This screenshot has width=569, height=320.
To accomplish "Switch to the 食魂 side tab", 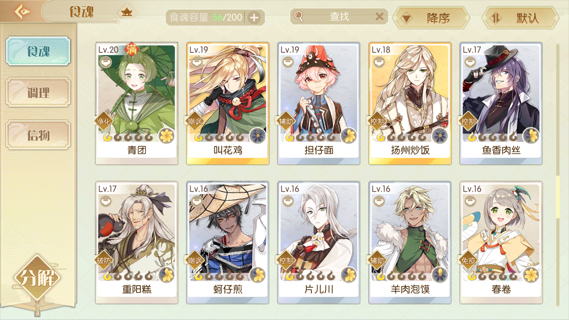I will [x=38, y=51].
